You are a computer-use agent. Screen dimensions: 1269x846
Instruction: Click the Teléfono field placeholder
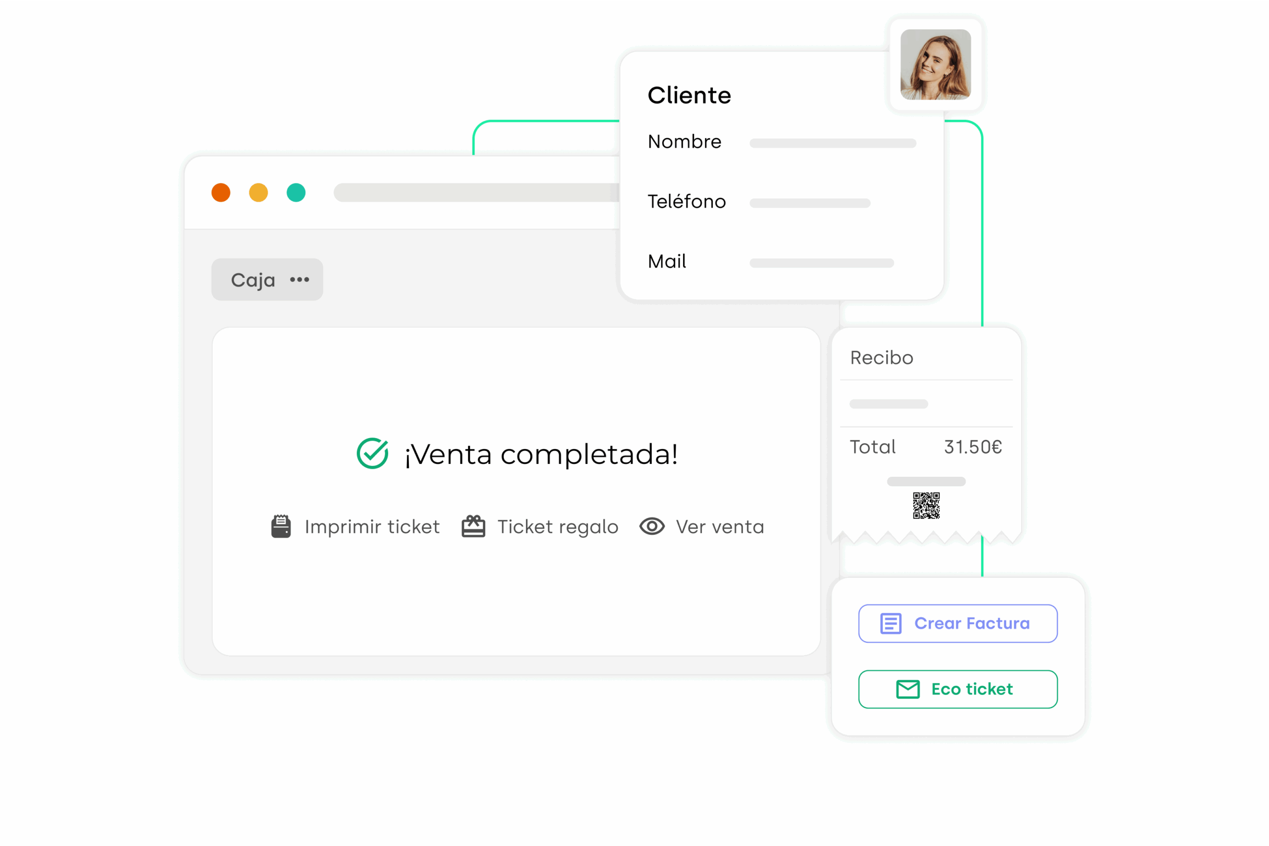point(809,203)
